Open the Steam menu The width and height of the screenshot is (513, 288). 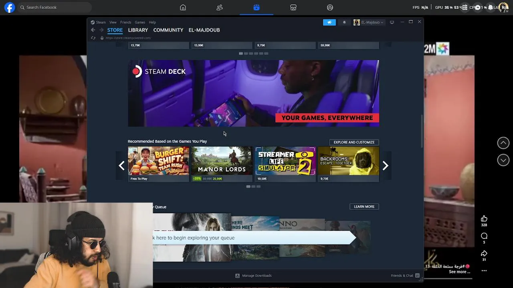coord(101,22)
